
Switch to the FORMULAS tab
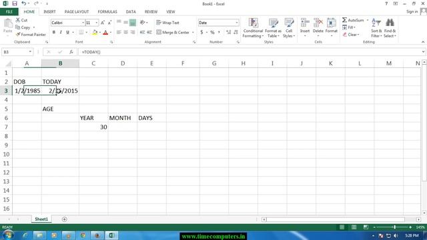coord(107,12)
